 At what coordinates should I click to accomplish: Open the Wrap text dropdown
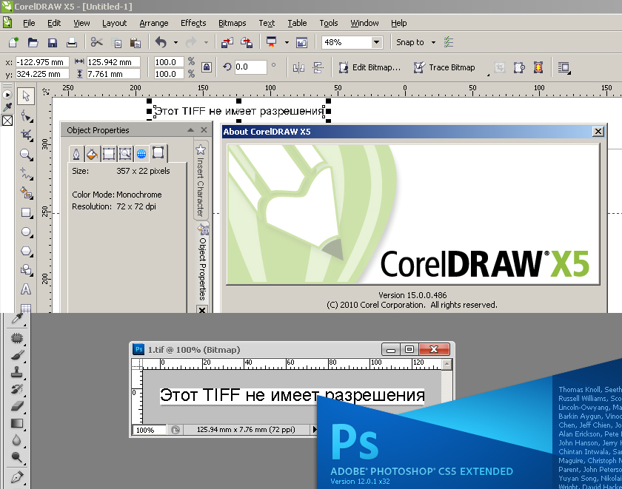(x=564, y=68)
